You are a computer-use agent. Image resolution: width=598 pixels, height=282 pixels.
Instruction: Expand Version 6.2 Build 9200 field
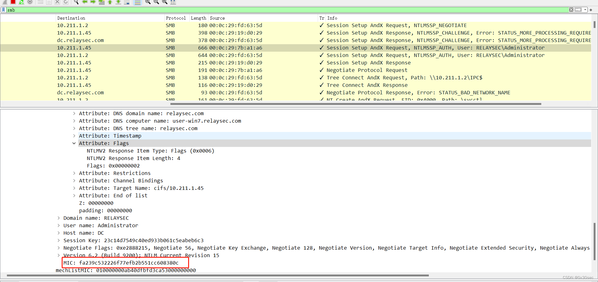click(59, 256)
